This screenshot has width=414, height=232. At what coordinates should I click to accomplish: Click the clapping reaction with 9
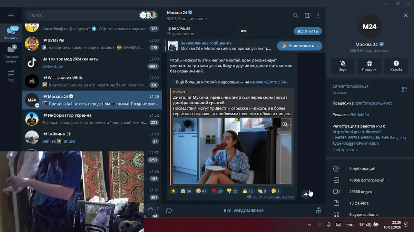coord(262,191)
